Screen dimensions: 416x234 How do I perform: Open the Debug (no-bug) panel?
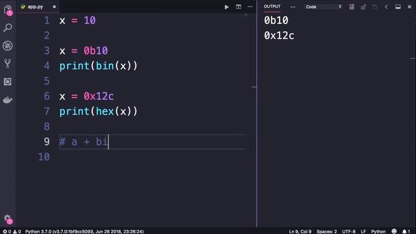pos(8,45)
